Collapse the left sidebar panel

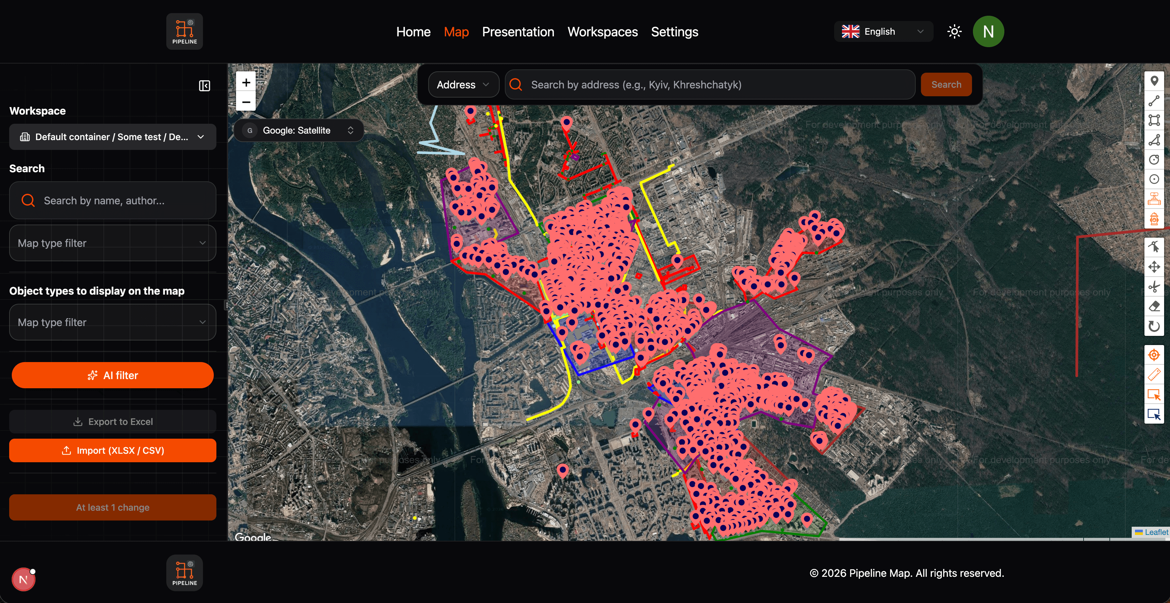204,86
